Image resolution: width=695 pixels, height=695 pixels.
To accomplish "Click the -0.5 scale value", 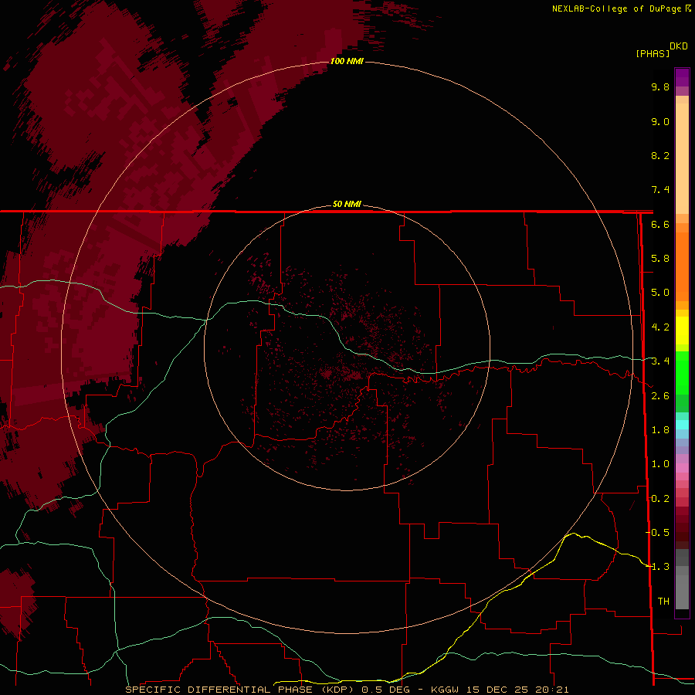I will (658, 533).
